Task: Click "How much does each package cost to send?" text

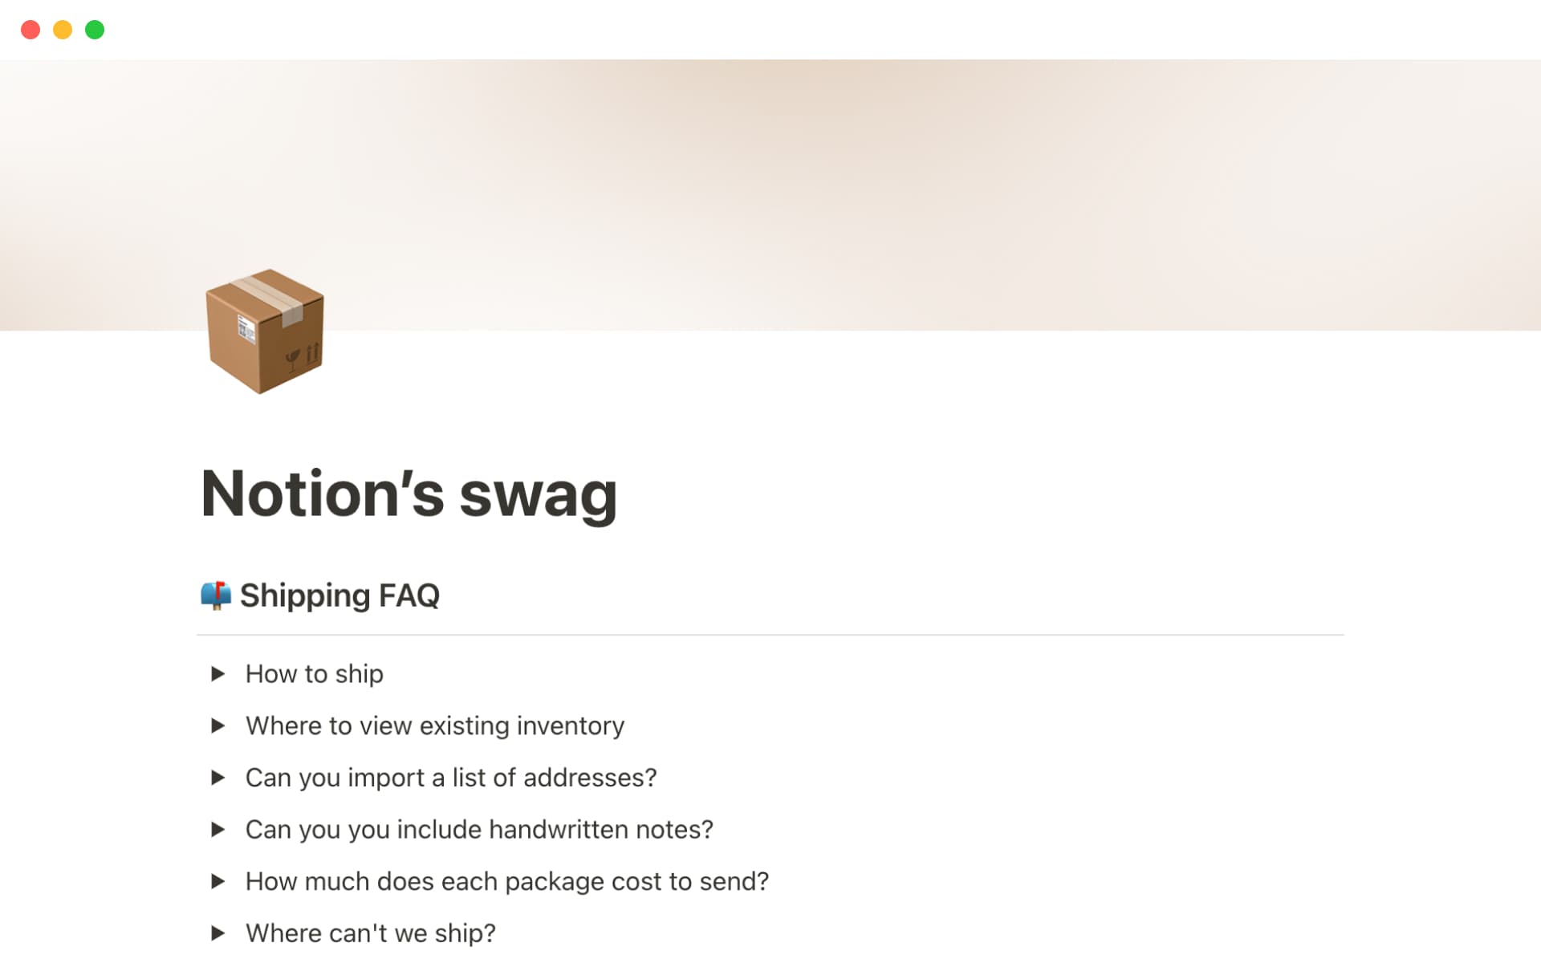Action: (506, 881)
